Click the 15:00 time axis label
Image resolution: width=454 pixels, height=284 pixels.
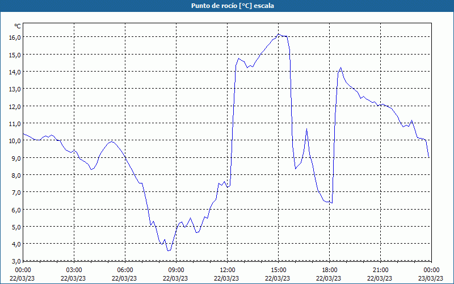pyautogui.click(x=279, y=270)
